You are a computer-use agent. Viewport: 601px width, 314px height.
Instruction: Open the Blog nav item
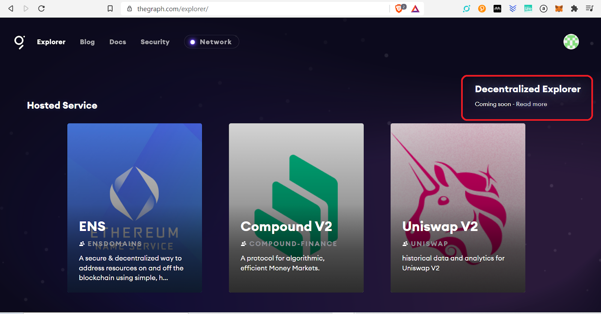pos(87,42)
